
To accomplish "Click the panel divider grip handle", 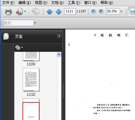I will point(64,91).
